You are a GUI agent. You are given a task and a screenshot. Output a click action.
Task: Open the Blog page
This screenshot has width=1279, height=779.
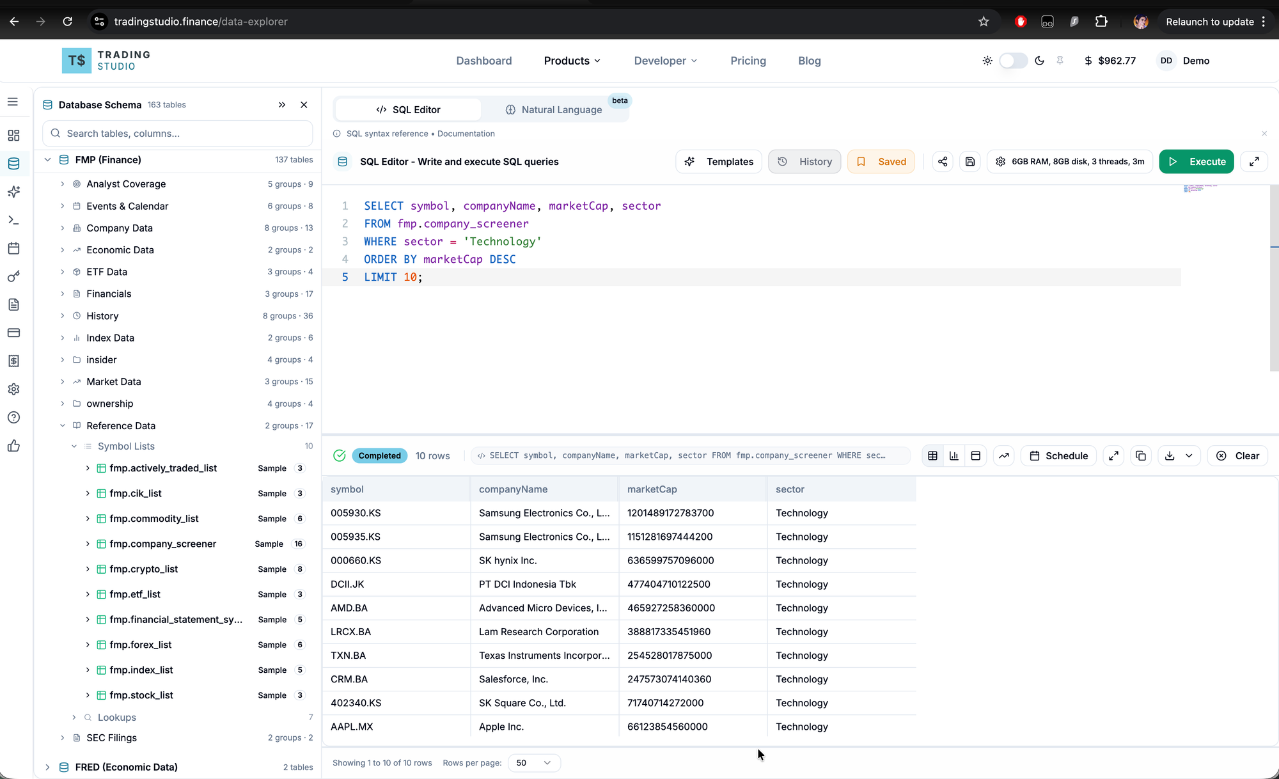tap(810, 61)
